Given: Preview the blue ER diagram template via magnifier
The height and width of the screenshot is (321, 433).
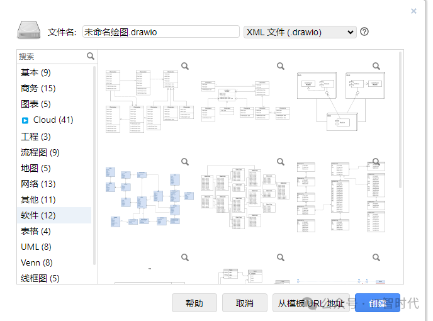Looking at the screenshot, I should [185, 162].
